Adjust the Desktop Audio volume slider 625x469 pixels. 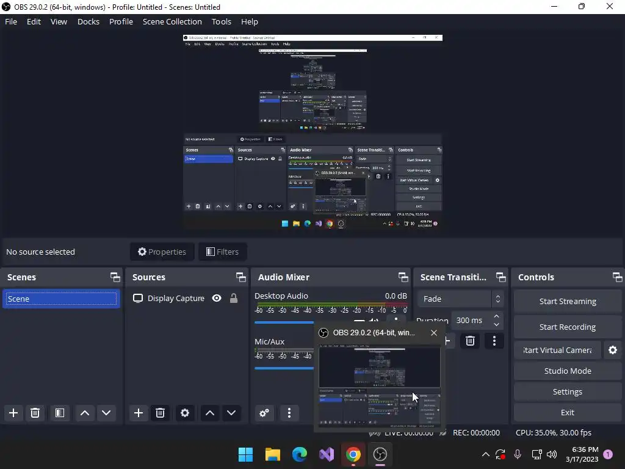284,322
